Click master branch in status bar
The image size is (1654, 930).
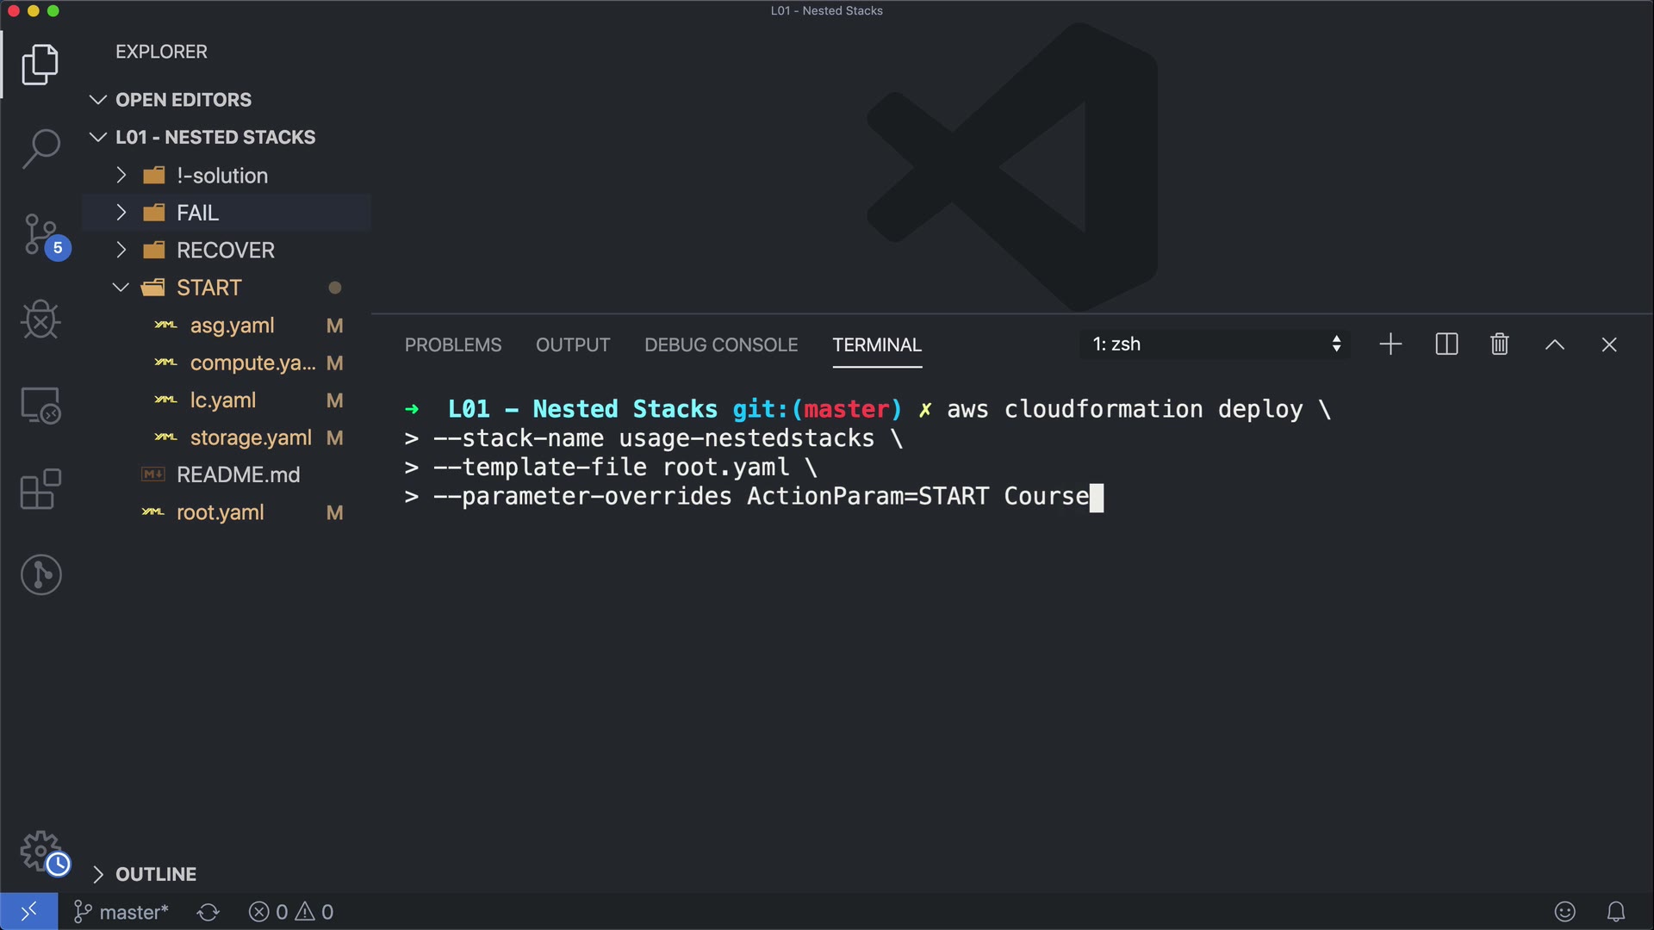coord(121,912)
